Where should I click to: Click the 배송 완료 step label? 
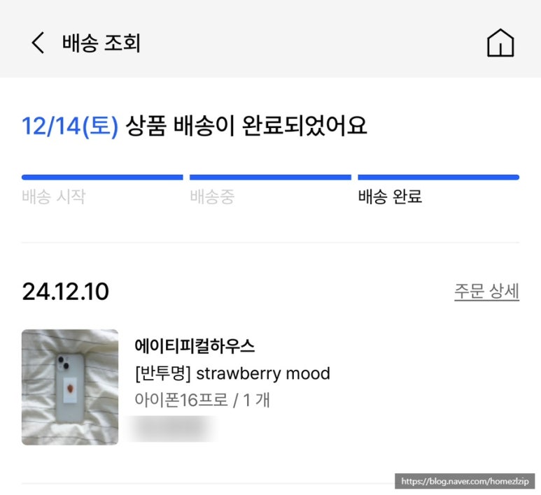point(390,196)
